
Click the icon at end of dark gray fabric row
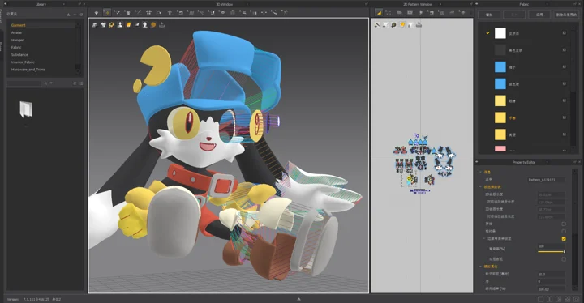coord(565,50)
